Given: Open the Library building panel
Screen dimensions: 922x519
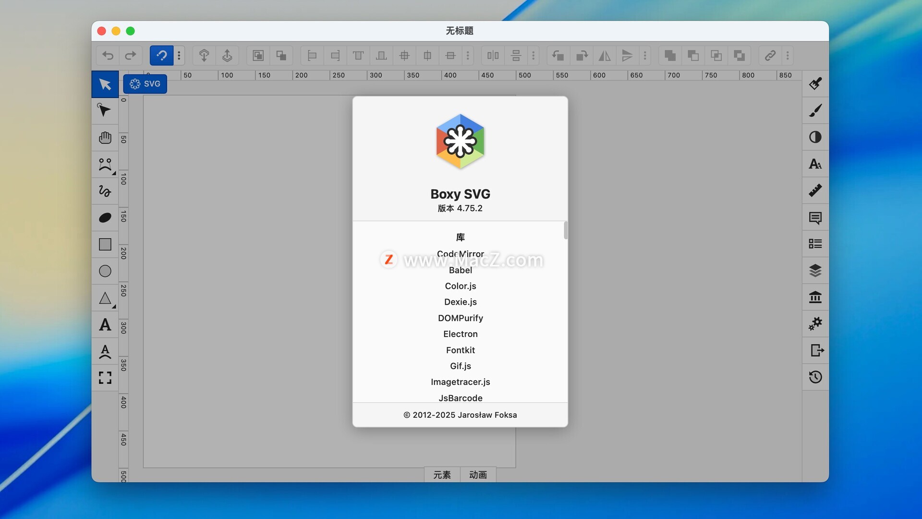Looking at the screenshot, I should click(x=815, y=297).
